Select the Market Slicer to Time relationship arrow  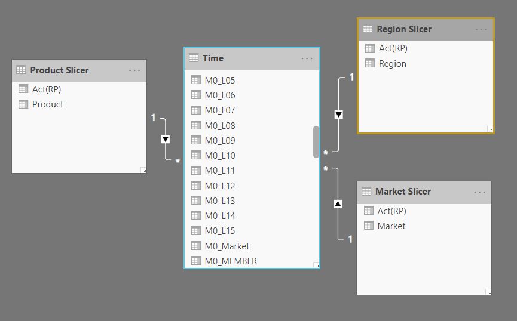coord(338,204)
